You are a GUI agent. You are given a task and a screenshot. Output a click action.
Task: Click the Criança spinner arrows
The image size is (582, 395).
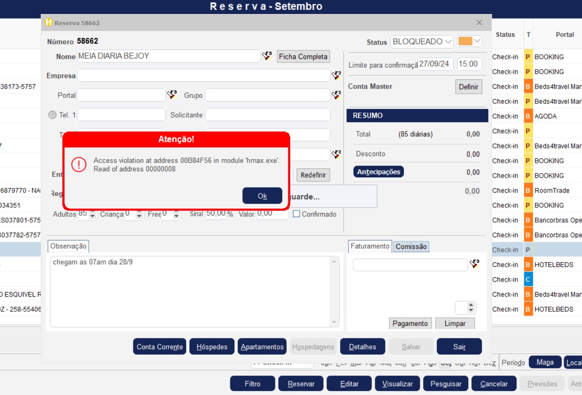click(x=139, y=215)
